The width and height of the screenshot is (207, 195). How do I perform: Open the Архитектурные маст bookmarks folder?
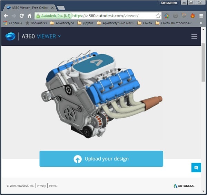click(x=115, y=23)
